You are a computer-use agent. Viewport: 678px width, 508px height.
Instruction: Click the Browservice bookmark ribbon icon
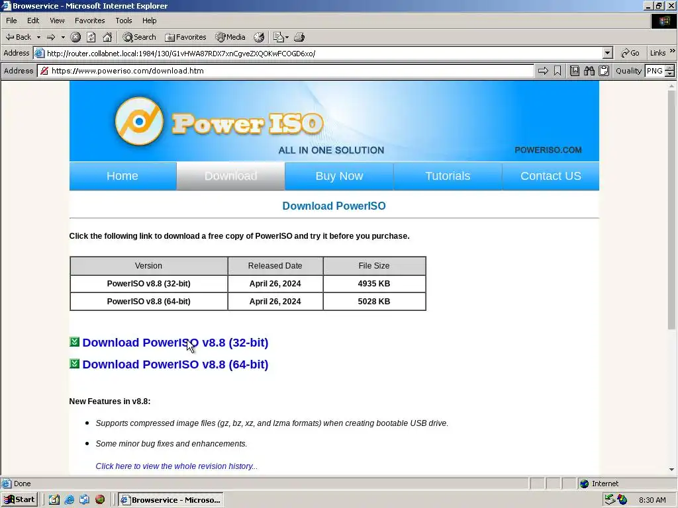point(557,71)
